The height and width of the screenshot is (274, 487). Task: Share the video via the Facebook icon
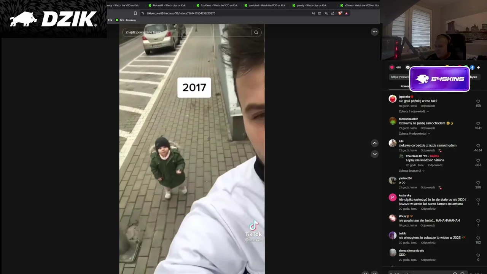472,67
